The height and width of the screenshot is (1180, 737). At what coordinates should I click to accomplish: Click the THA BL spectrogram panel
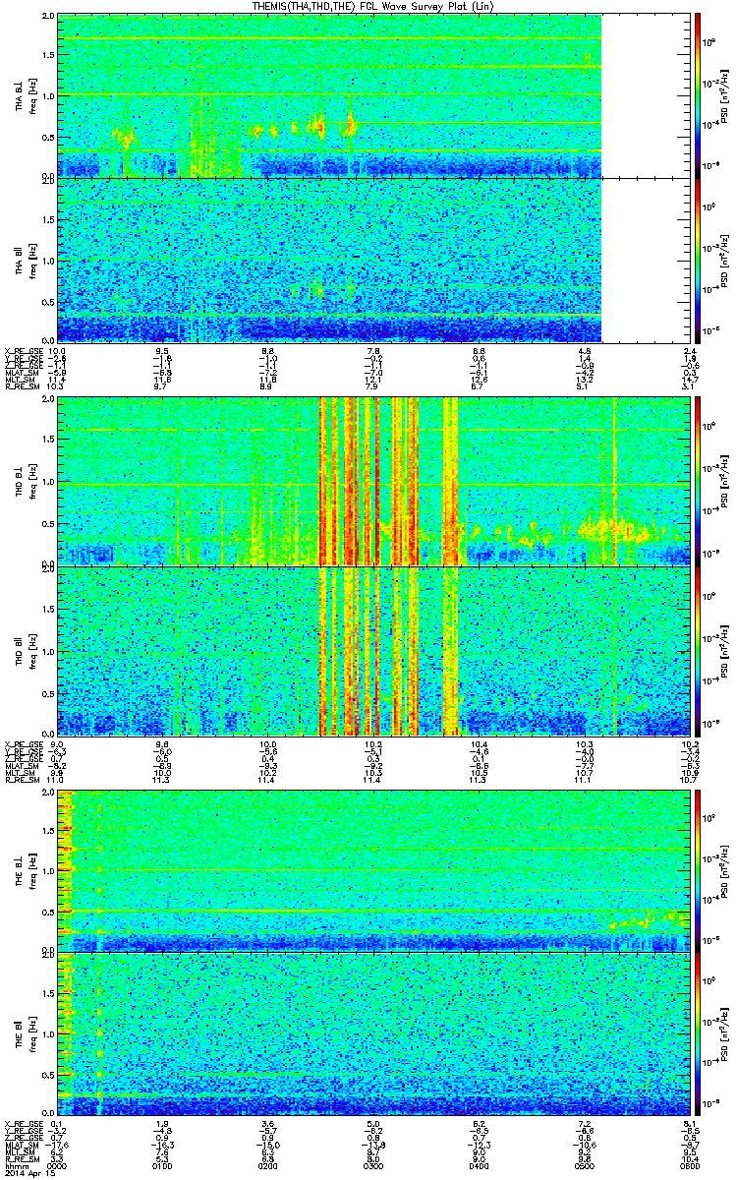point(371,94)
